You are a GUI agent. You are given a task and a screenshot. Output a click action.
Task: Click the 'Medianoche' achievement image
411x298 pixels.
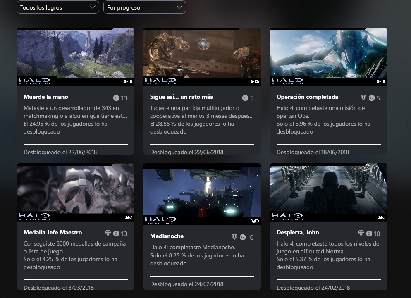tap(202, 194)
